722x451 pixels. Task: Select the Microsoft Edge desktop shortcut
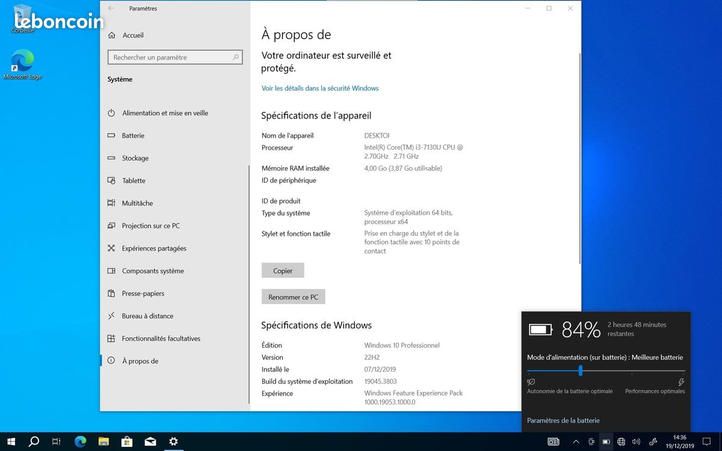pos(22,64)
